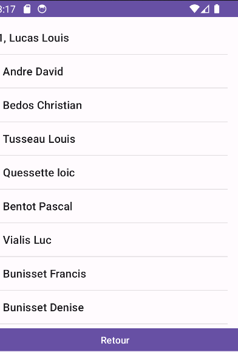This screenshot has height=352, width=238.
Task: Tap the battery status icon
Action: [x=217, y=9]
